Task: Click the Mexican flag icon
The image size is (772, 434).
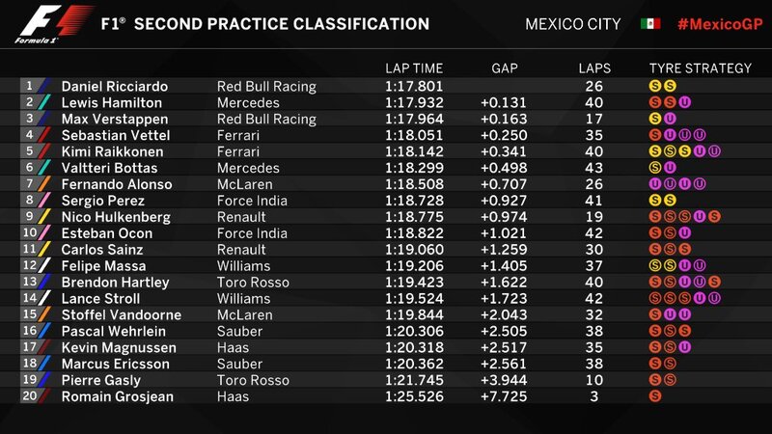Action: 650,23
